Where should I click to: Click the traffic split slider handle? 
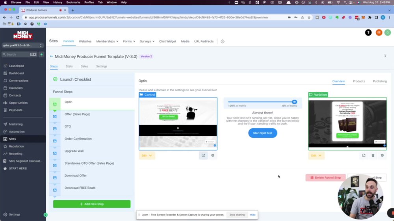pyautogui.click(x=294, y=102)
